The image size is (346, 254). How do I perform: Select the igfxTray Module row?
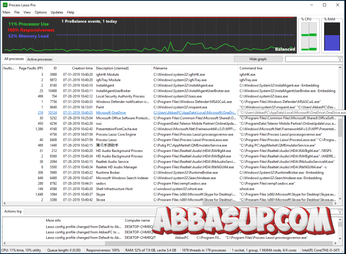click(x=170, y=80)
